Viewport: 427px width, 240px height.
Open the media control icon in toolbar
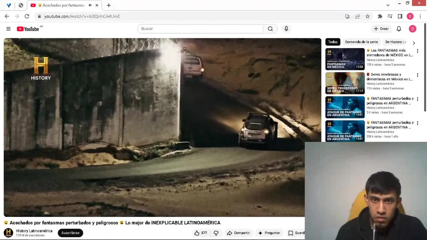(390, 16)
